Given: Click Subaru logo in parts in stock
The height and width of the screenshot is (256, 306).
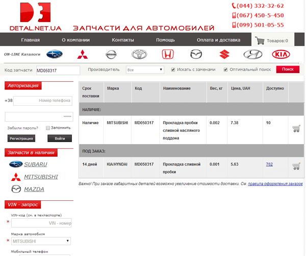Looking at the screenshot, I should (x=16, y=164).
